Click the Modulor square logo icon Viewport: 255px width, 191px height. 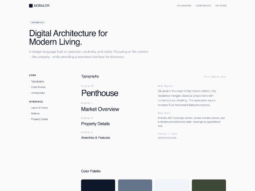(31, 6)
